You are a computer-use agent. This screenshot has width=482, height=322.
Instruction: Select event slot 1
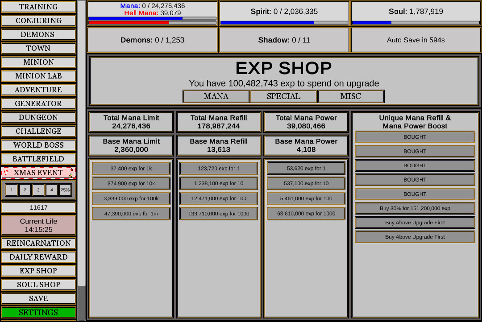point(11,190)
